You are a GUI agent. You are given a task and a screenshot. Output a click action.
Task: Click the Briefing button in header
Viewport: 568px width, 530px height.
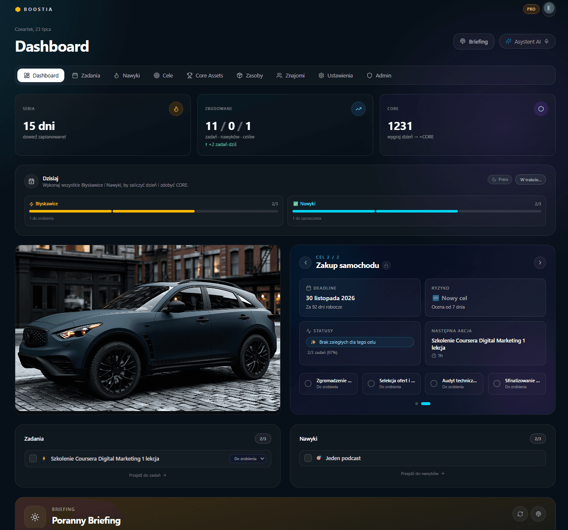tap(474, 41)
